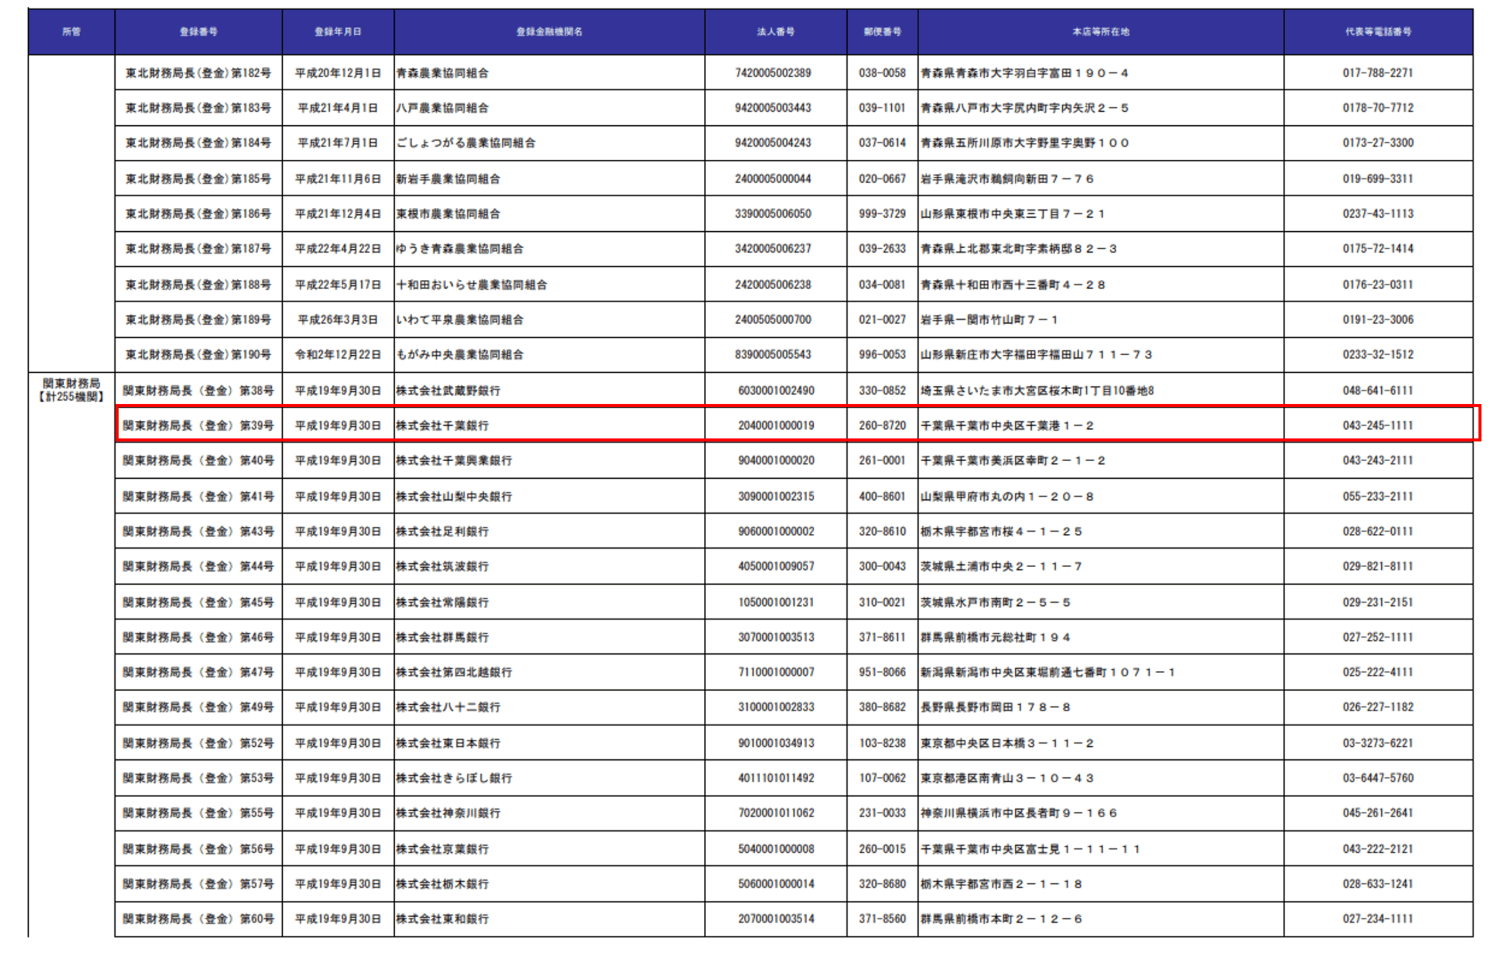The image size is (1499, 971).
Task: Click the 法人番号 column header
Action: coord(775,32)
